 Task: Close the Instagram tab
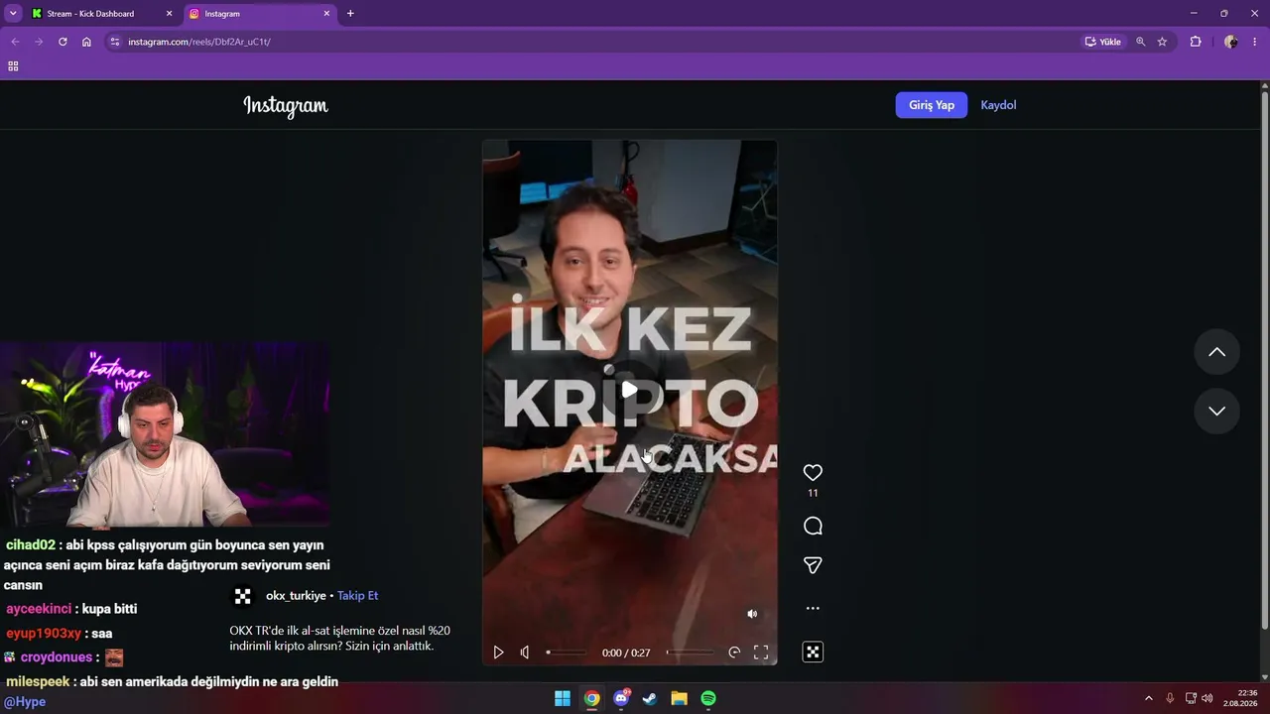326,14
